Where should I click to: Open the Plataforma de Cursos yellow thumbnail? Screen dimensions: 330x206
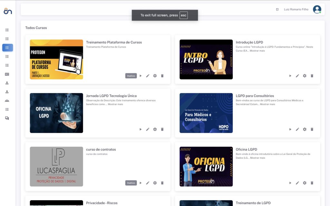point(56,60)
